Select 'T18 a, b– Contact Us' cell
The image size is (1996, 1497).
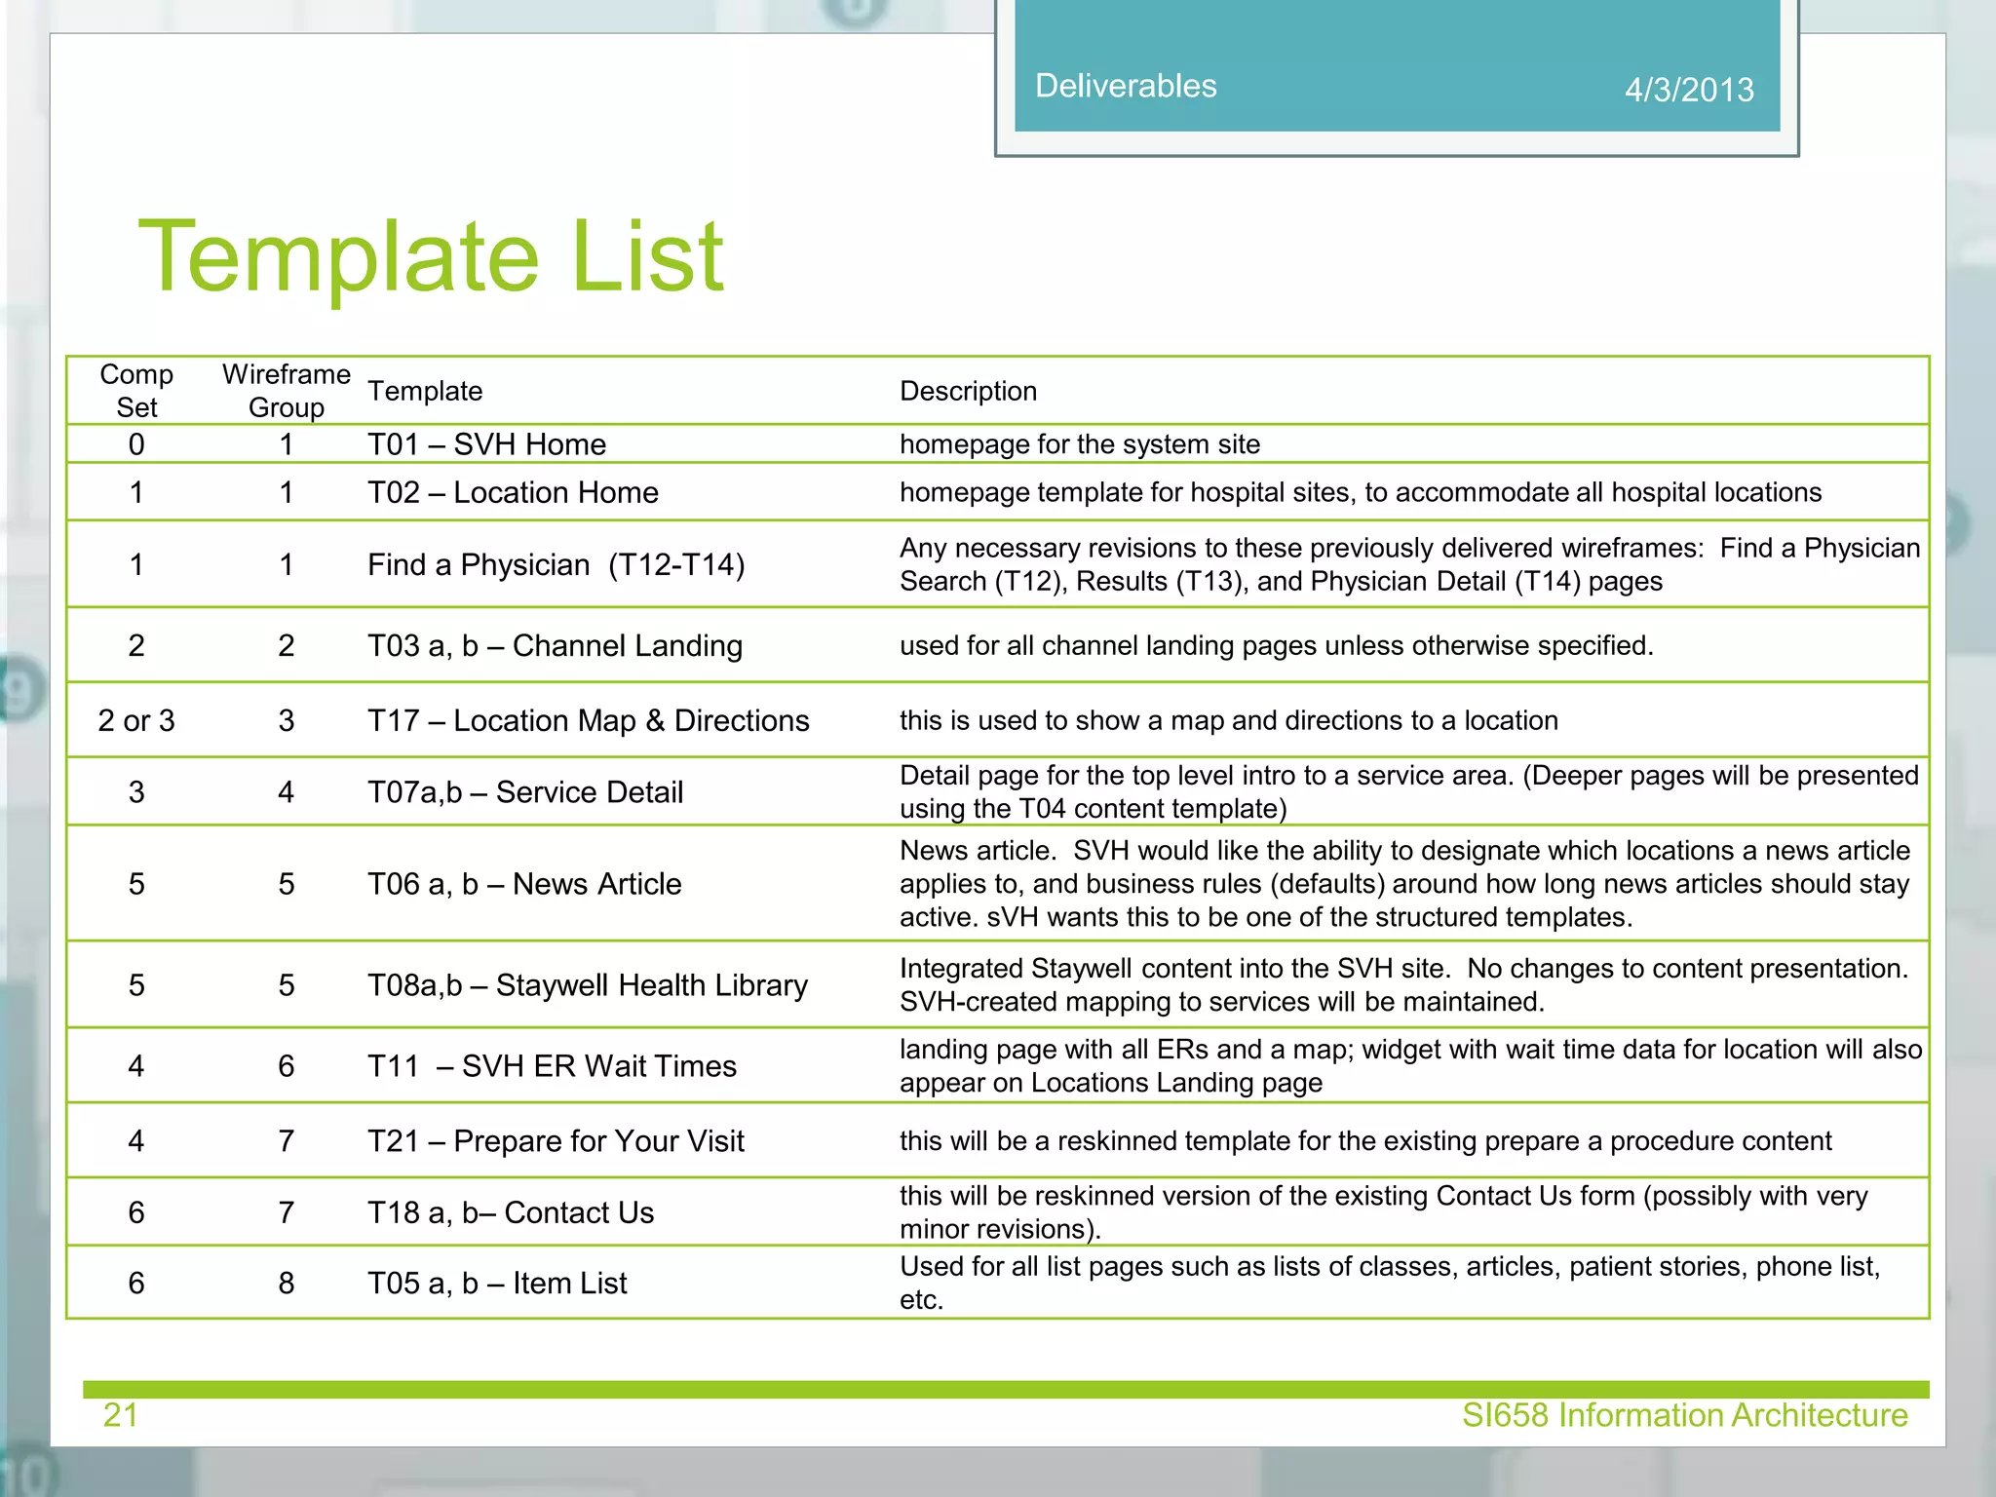click(511, 1212)
